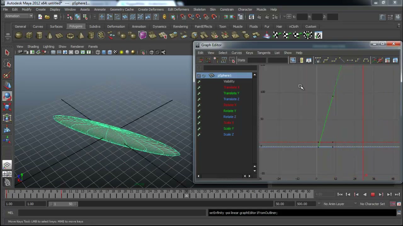Screen dimensions: 403x226
Task: Open the viewport Shading menu
Action: [x=33, y=46]
